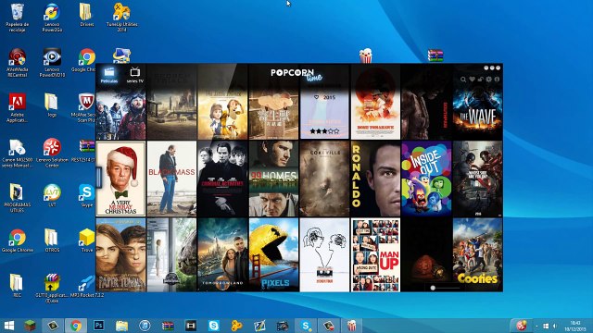
Task: Click the star rating on the hovered poster
Action: click(324, 131)
